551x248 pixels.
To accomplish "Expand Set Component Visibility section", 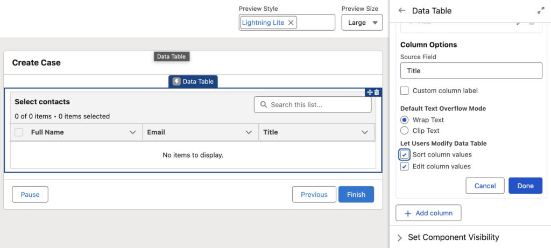I will (400, 238).
